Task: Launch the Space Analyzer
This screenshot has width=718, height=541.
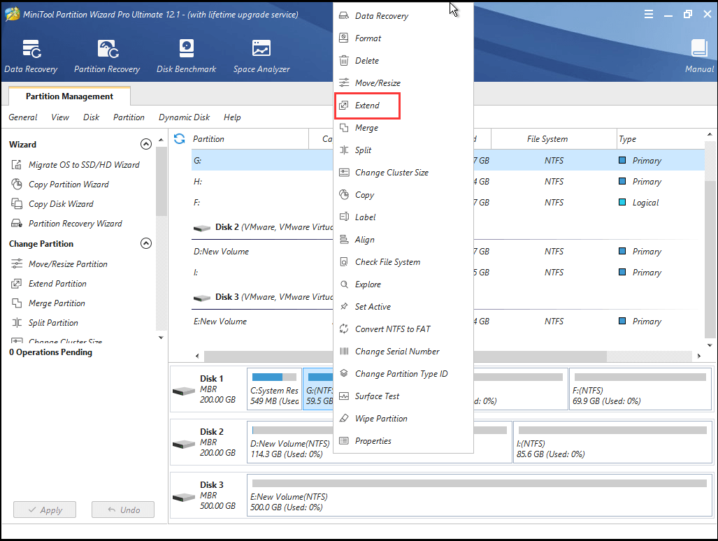Action: point(261,55)
